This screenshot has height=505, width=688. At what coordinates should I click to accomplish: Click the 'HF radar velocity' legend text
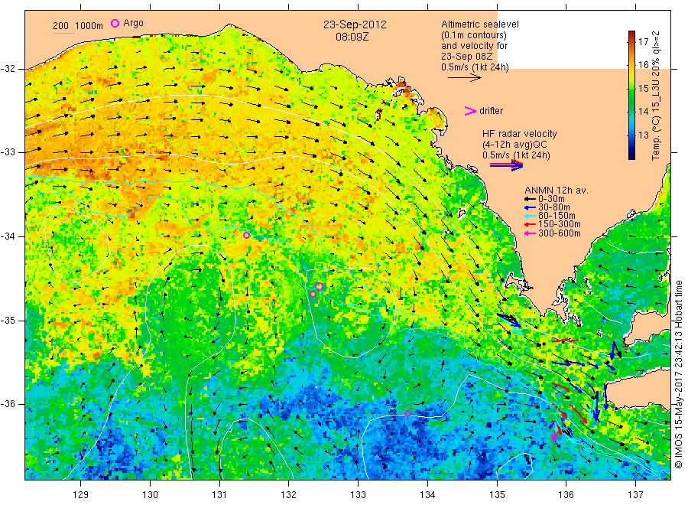coord(520,134)
